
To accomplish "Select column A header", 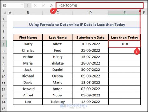I will click(x=10, y=13).
